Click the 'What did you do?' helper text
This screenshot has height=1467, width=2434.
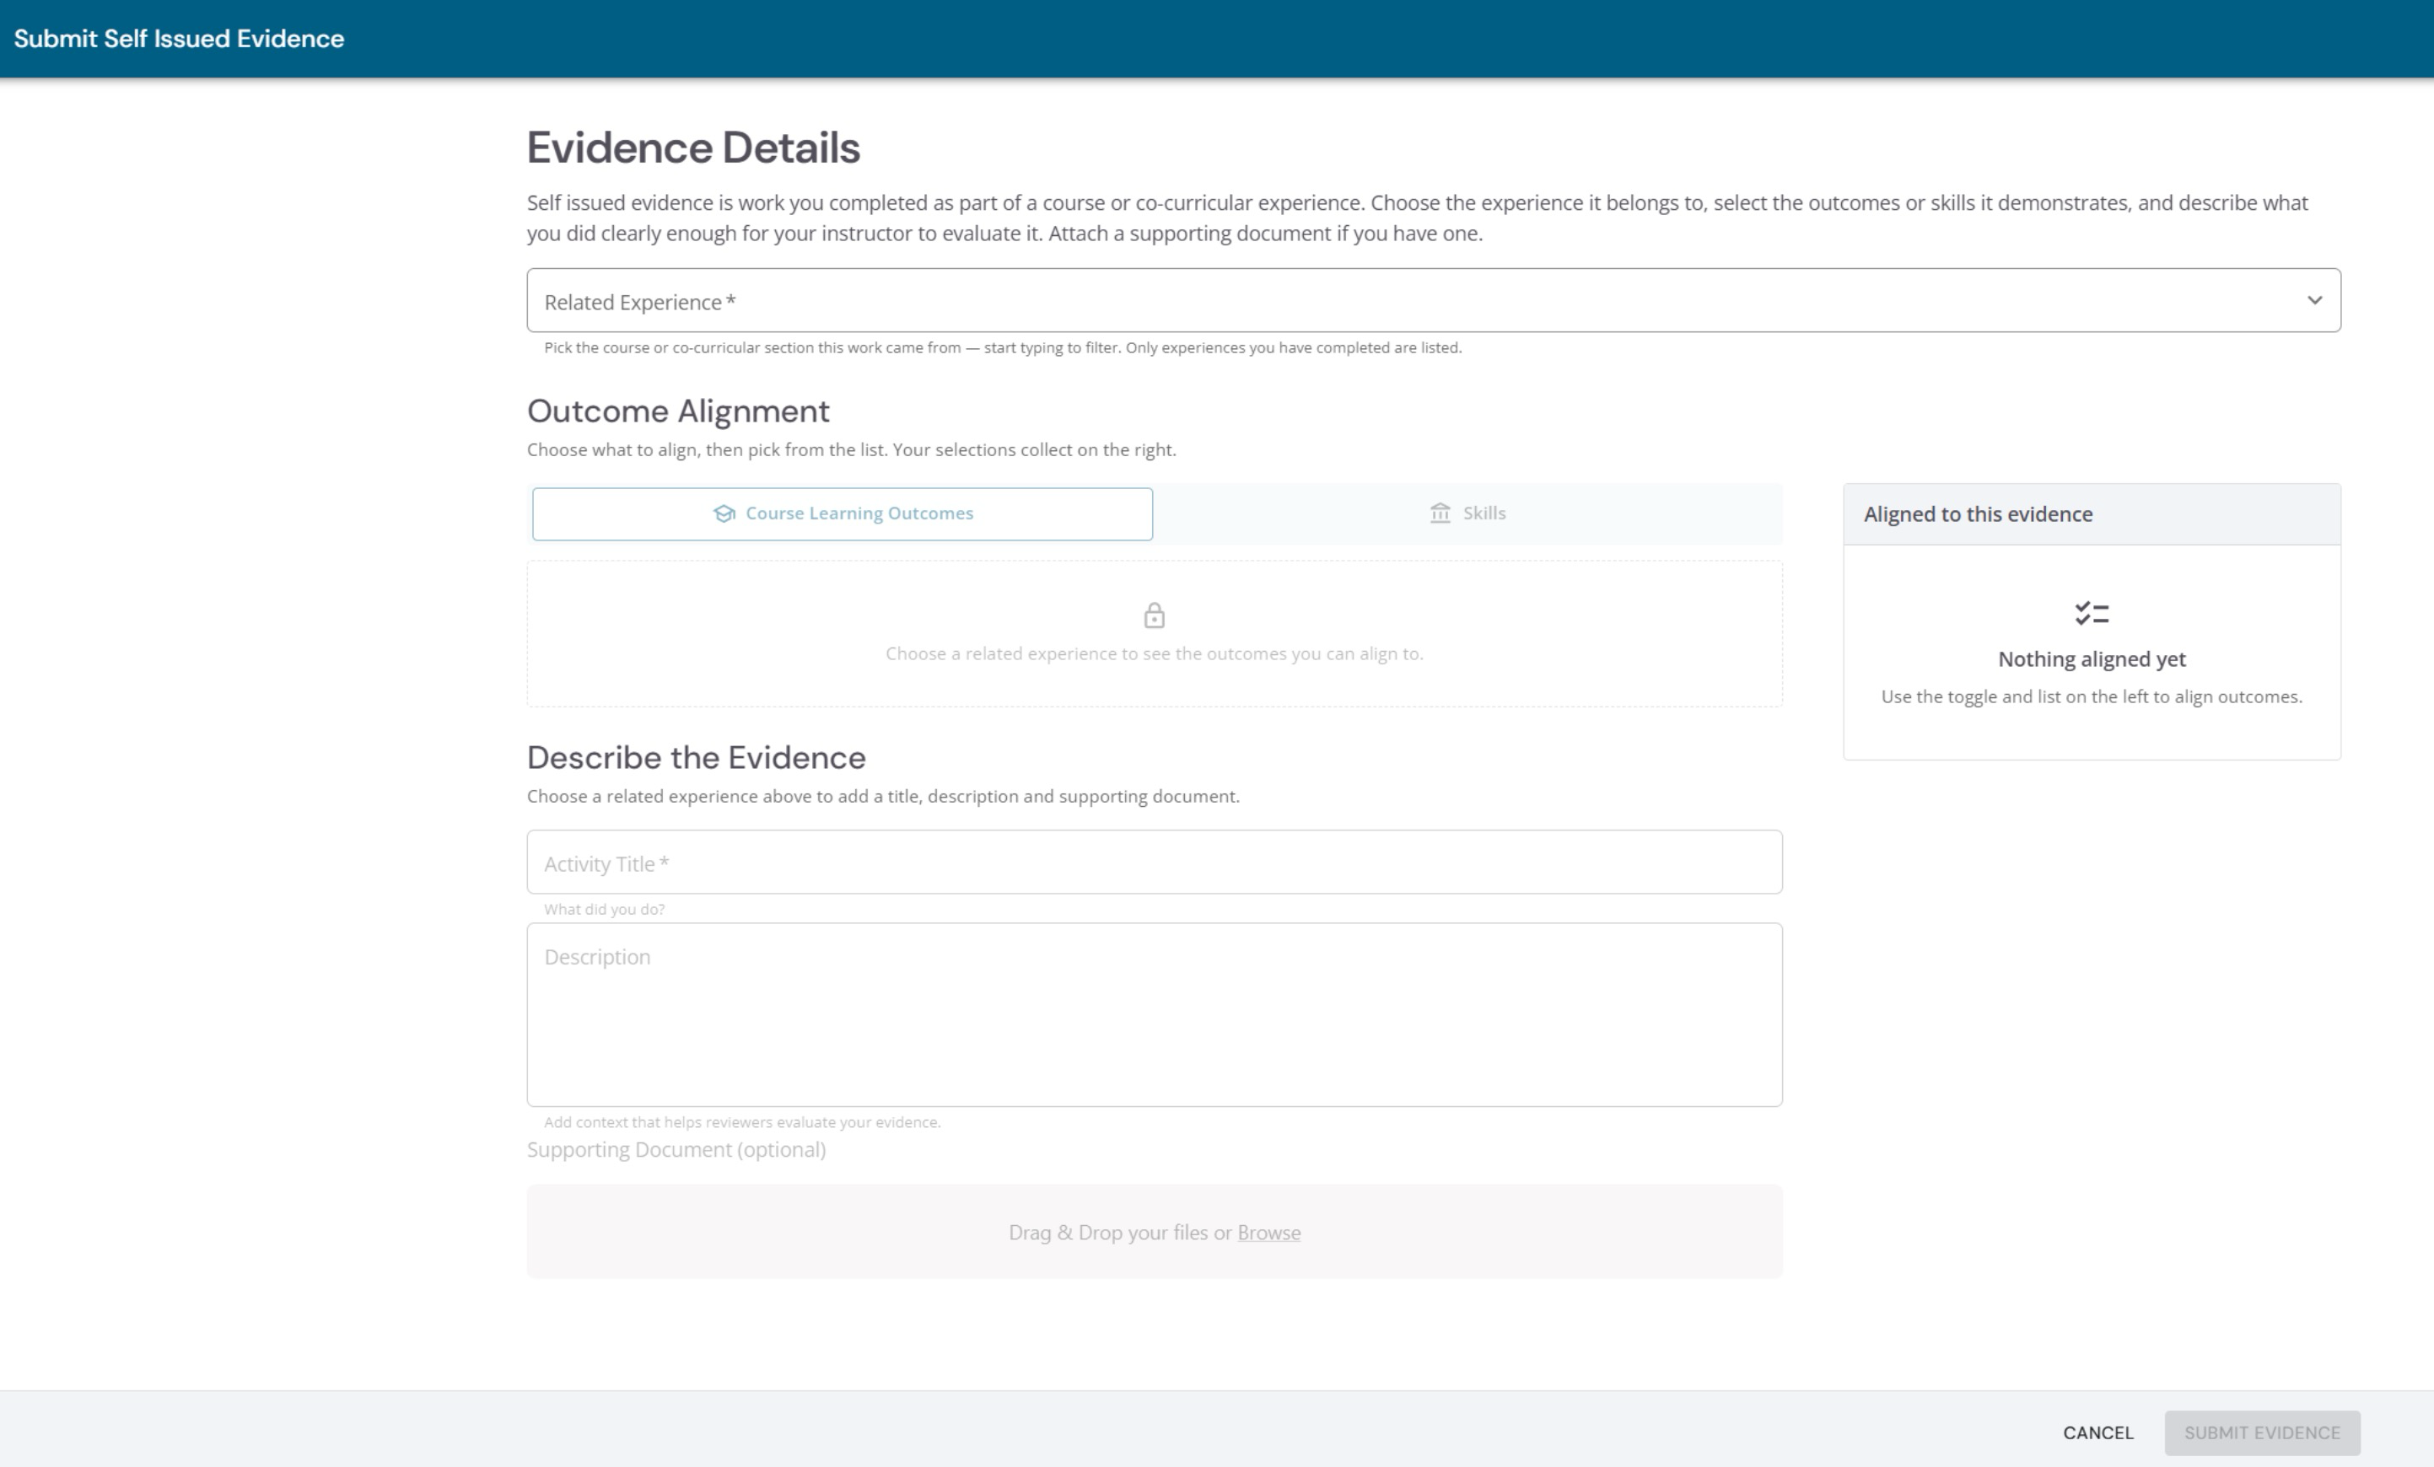604,909
